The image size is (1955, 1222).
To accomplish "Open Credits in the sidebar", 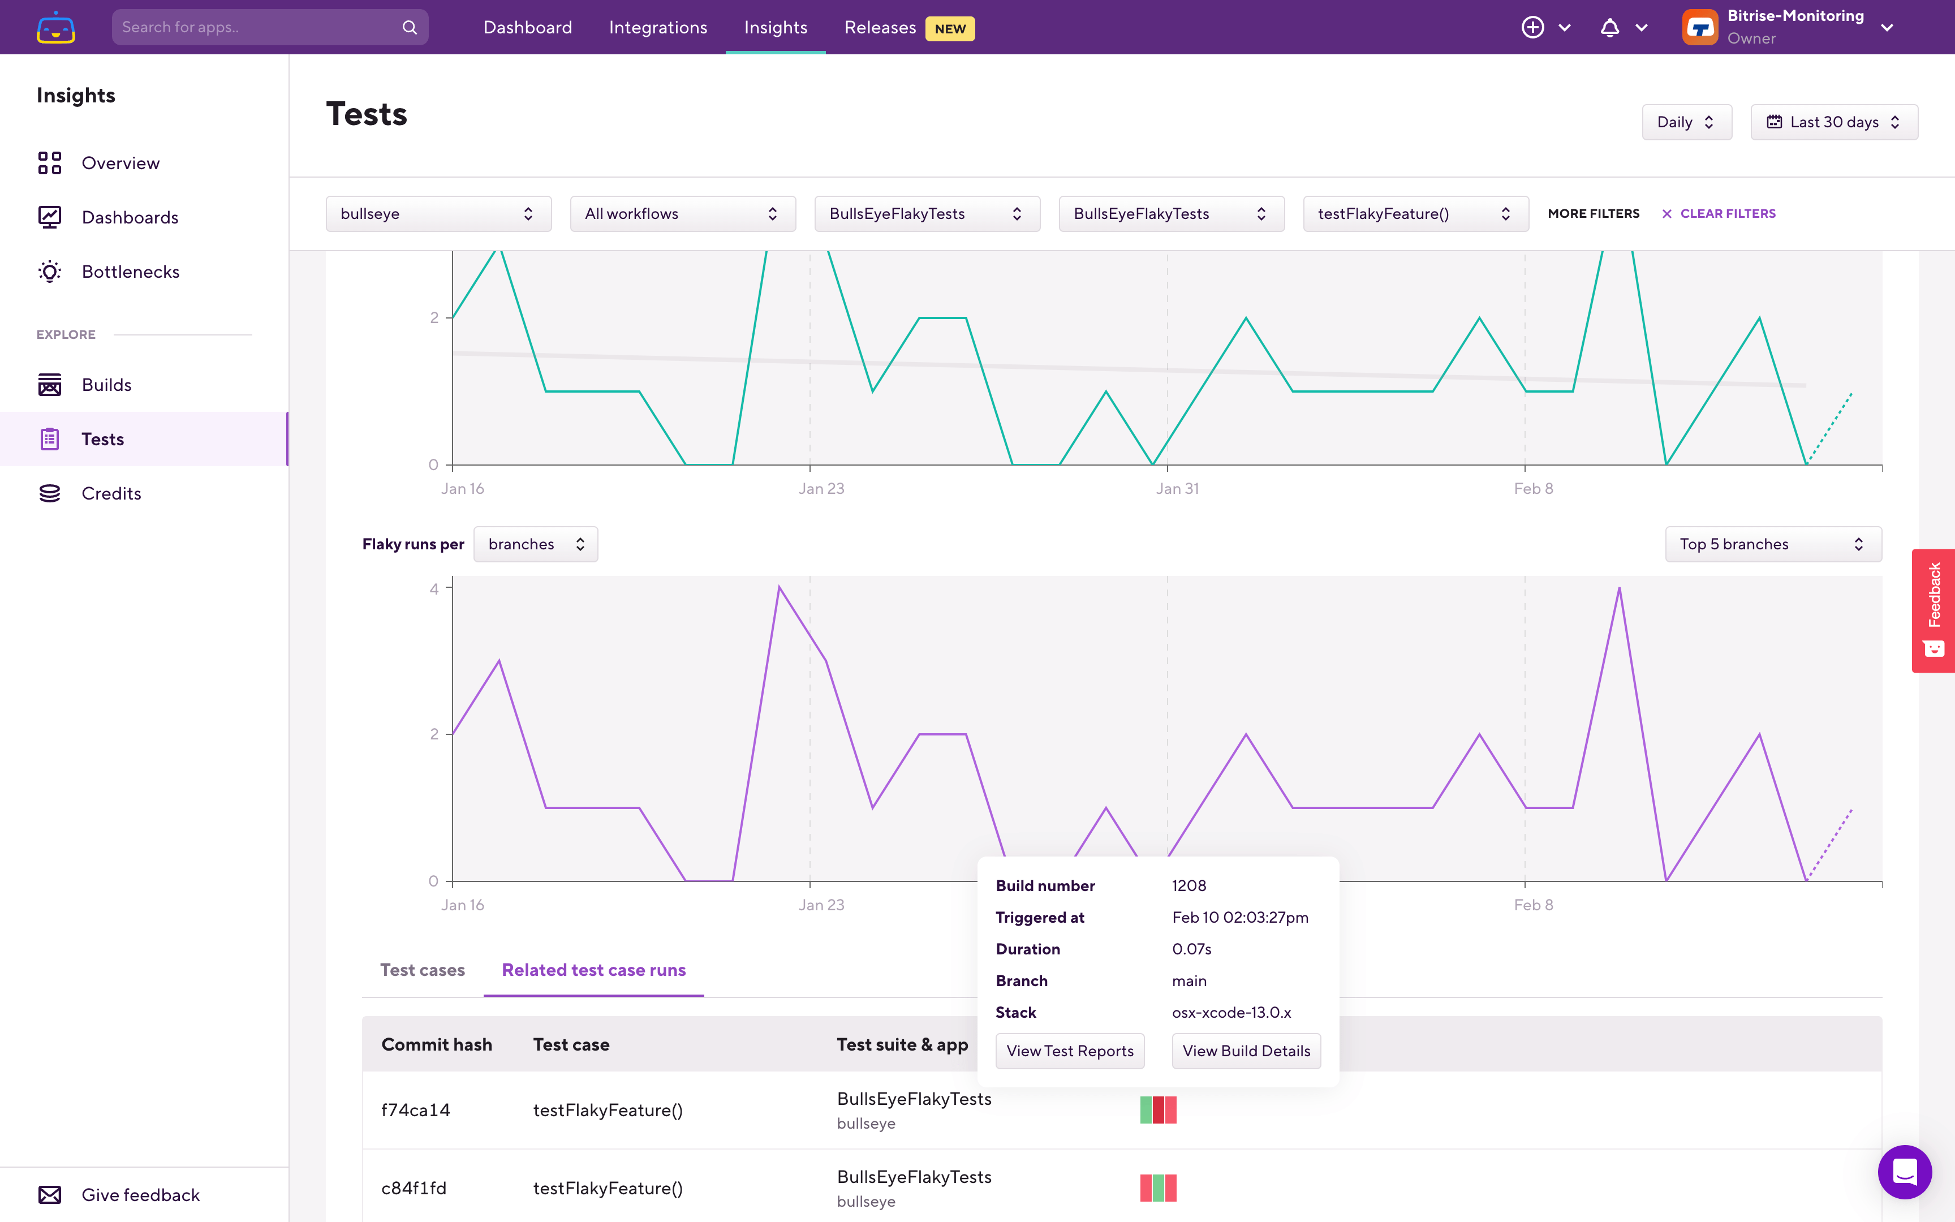I will pyautogui.click(x=111, y=493).
